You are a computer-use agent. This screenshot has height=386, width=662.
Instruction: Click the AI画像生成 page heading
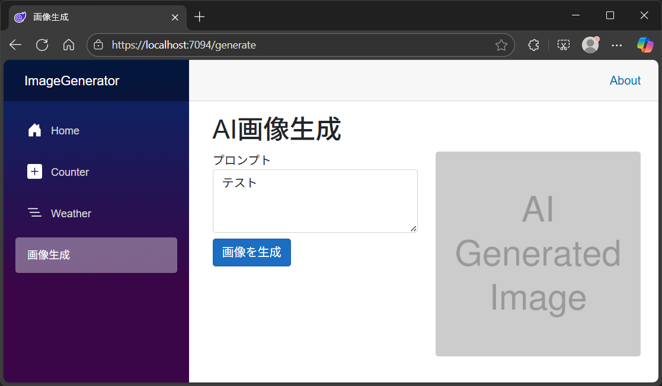click(x=277, y=129)
